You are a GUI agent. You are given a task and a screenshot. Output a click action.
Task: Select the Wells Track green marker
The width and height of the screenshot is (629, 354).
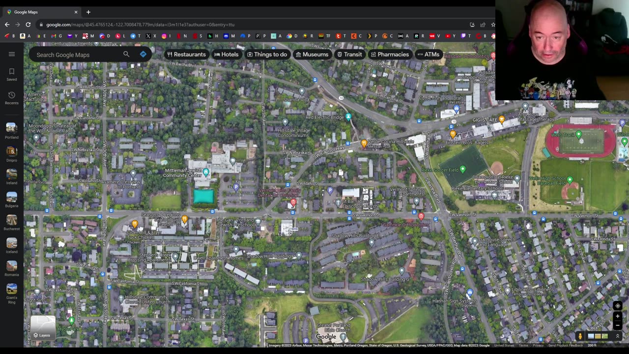(578, 134)
